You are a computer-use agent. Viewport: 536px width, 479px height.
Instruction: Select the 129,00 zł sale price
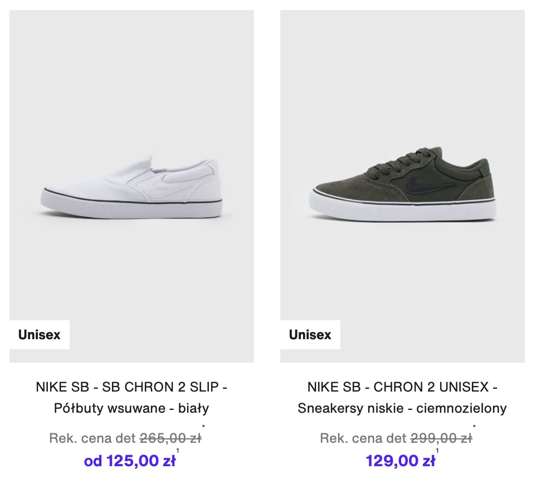pos(400,461)
